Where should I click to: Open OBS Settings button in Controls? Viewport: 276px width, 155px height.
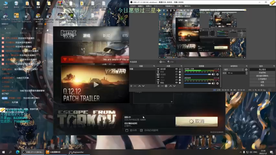click(262, 82)
